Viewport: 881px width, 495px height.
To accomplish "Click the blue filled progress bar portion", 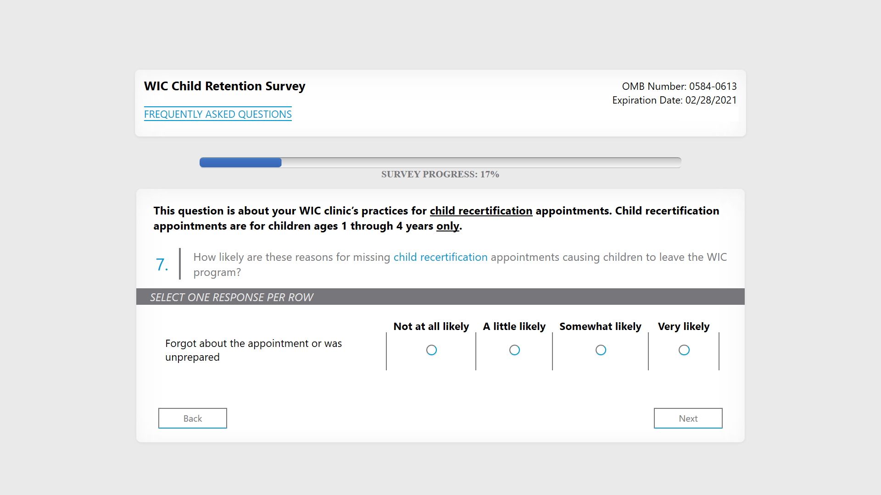I will 240,162.
